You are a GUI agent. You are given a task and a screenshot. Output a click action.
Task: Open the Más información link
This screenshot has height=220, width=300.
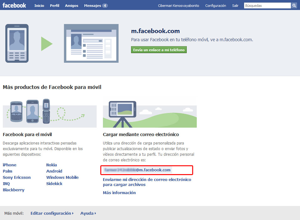[119, 193]
